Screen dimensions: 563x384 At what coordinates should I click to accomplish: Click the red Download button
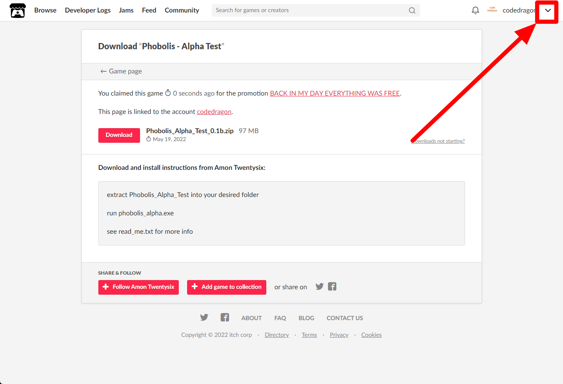(119, 135)
